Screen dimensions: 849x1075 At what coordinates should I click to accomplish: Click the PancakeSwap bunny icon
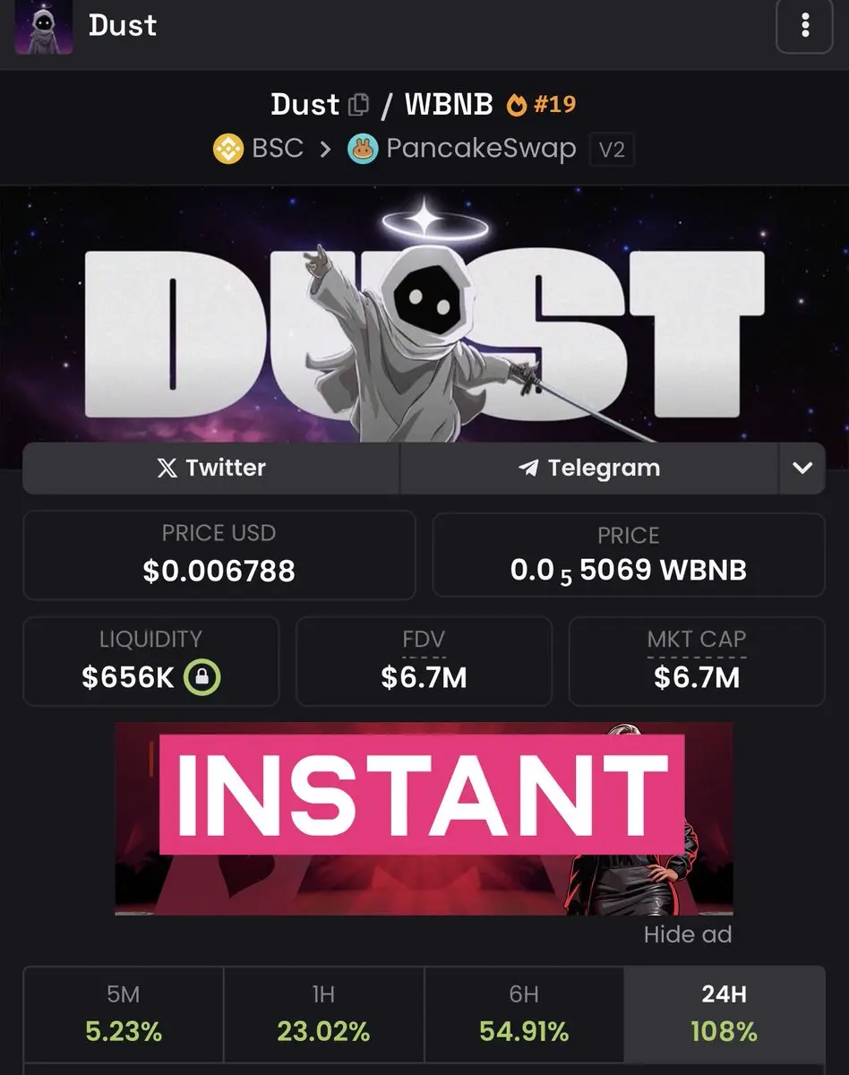[363, 148]
